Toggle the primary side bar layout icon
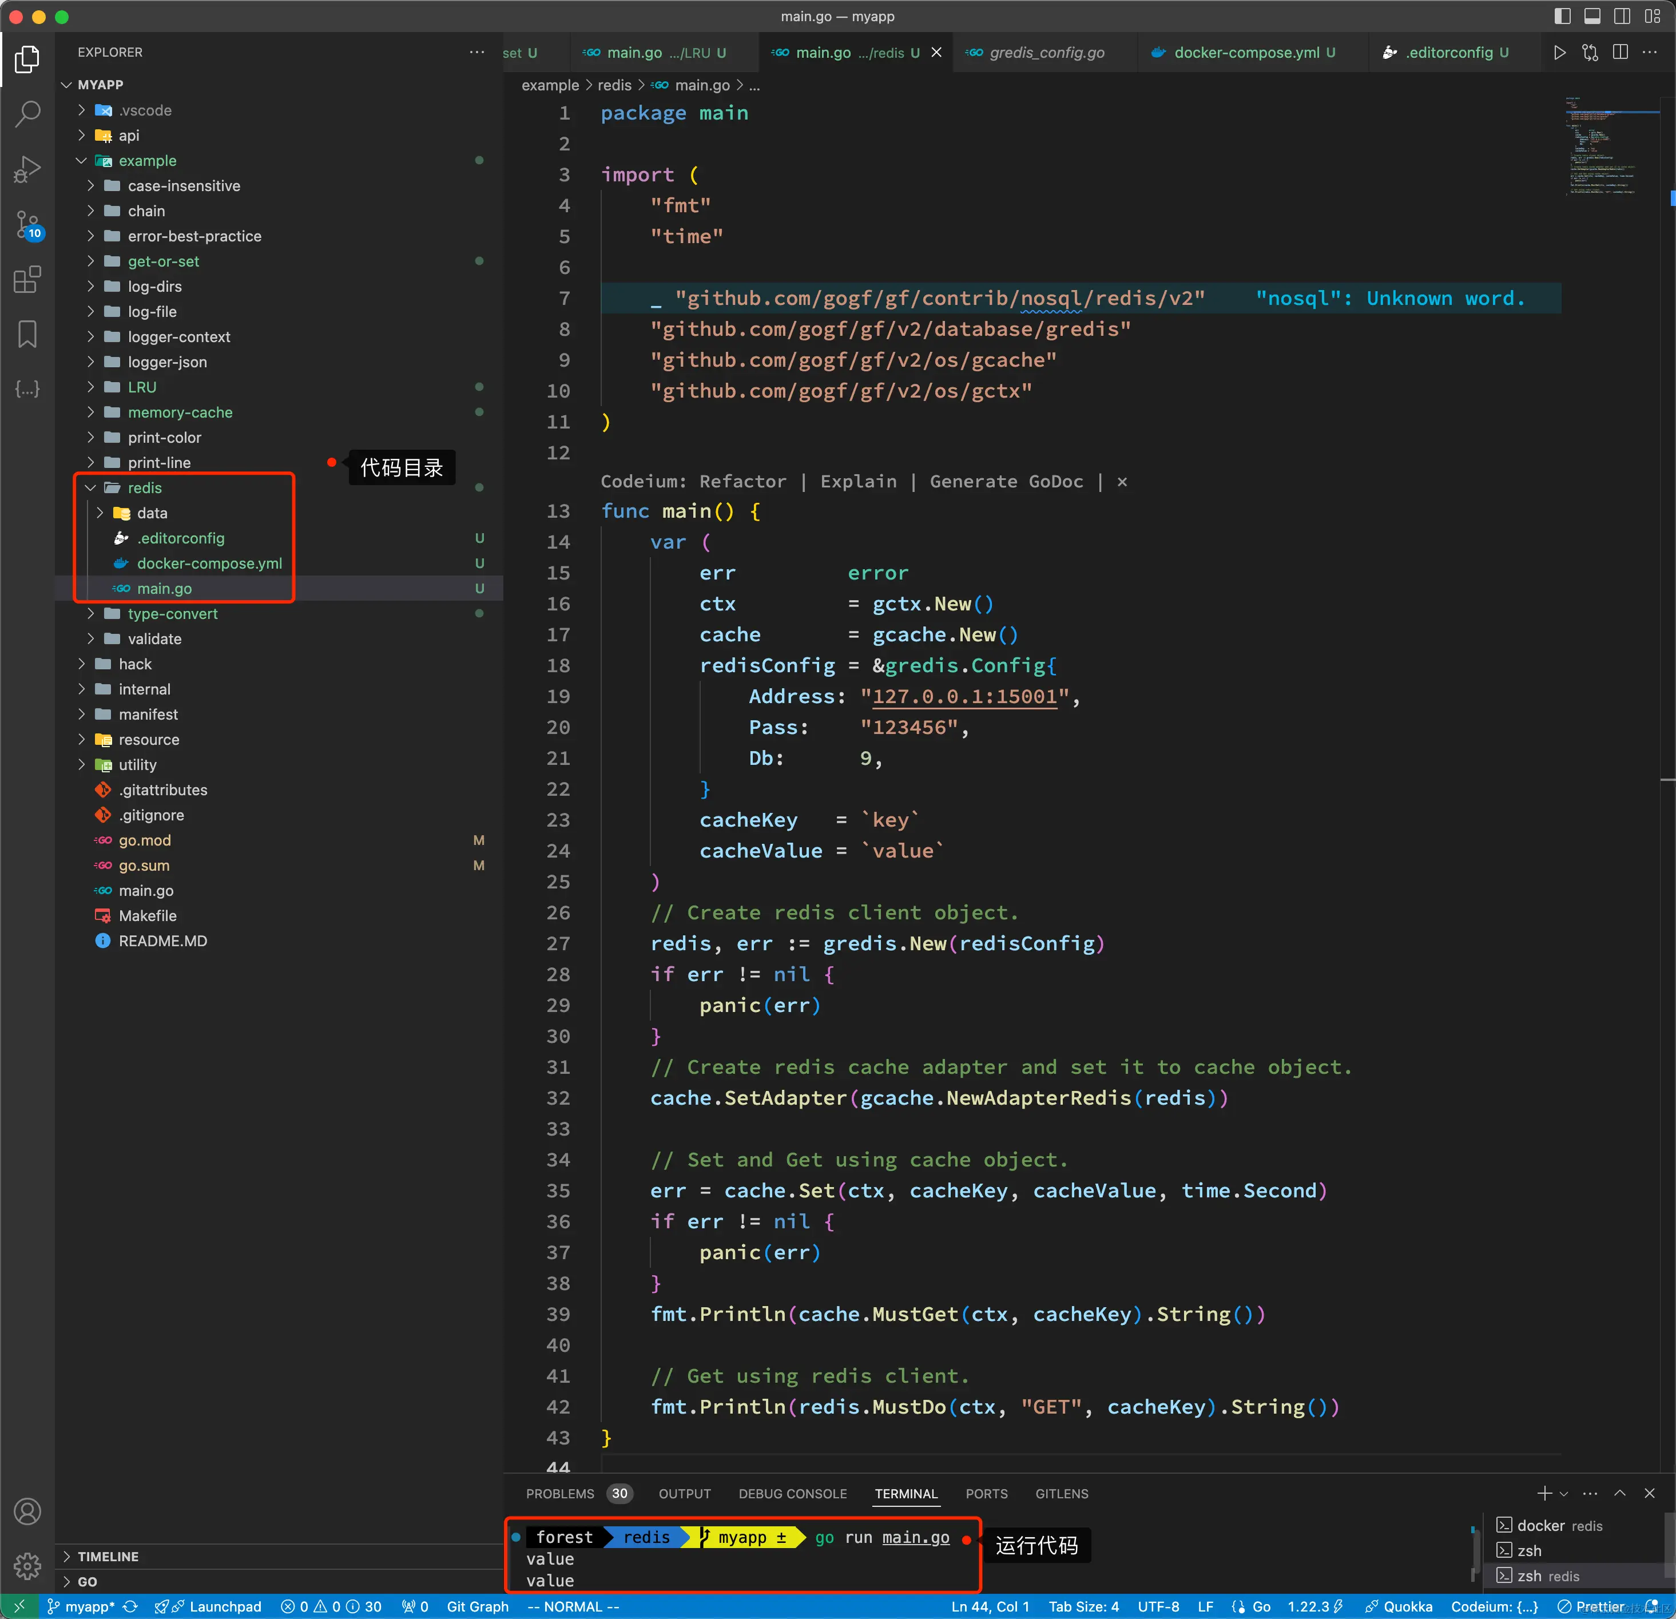 [x=1562, y=16]
